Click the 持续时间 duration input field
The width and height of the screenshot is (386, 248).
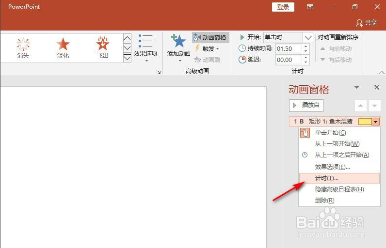[x=288, y=48]
